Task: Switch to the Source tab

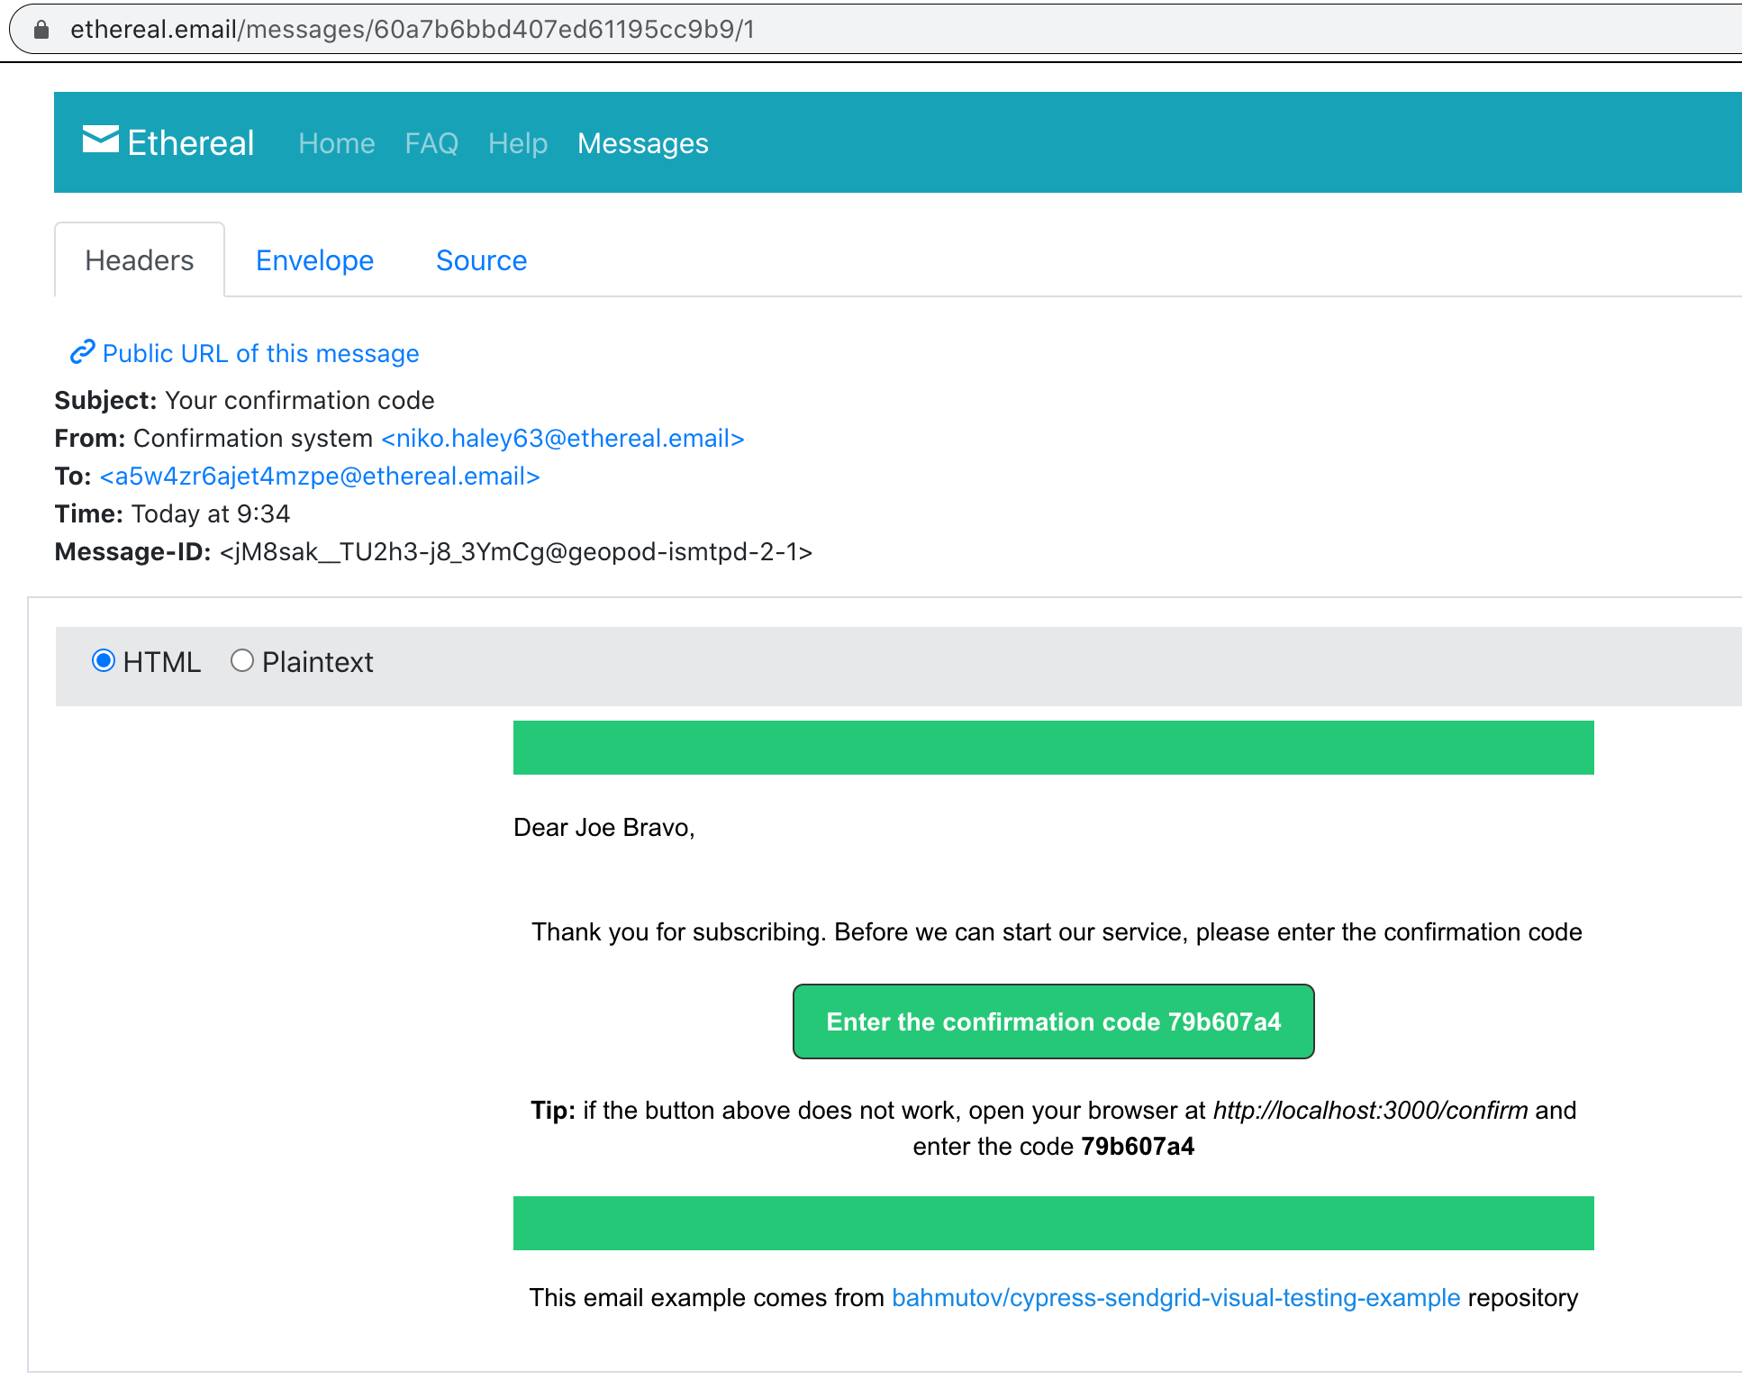Action: point(481,260)
